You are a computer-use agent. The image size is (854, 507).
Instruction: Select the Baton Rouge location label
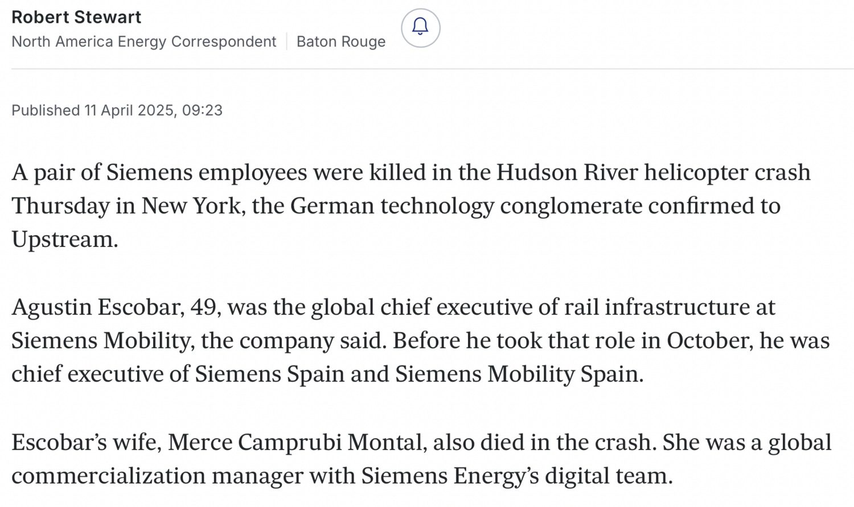pos(340,42)
